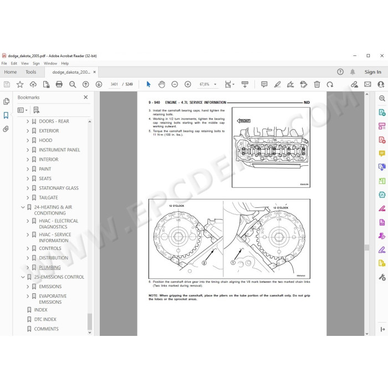The height and width of the screenshot is (388, 388).
Task: Click the Share link icon in toolbar
Action: [354, 84]
